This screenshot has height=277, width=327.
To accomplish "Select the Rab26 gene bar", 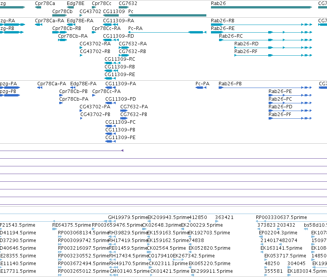I will tap(262, 7).
